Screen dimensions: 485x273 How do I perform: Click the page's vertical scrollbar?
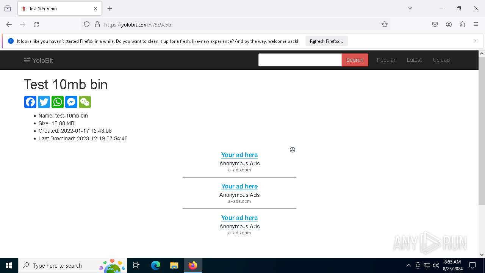coord(482,131)
